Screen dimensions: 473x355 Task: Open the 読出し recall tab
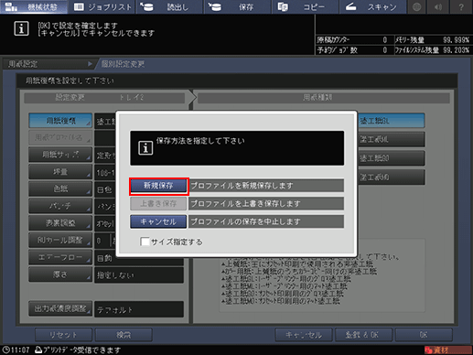pos(169,6)
